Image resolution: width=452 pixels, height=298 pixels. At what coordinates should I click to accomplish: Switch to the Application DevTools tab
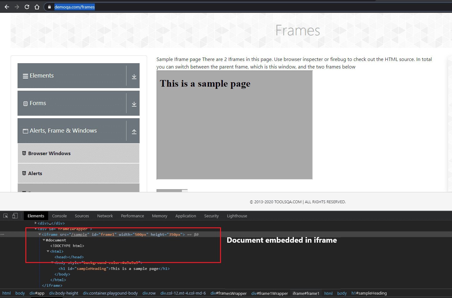[186, 216]
